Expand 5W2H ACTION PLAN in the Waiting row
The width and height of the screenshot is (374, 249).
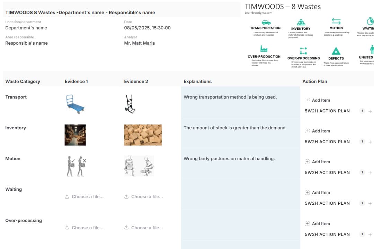[327, 203]
